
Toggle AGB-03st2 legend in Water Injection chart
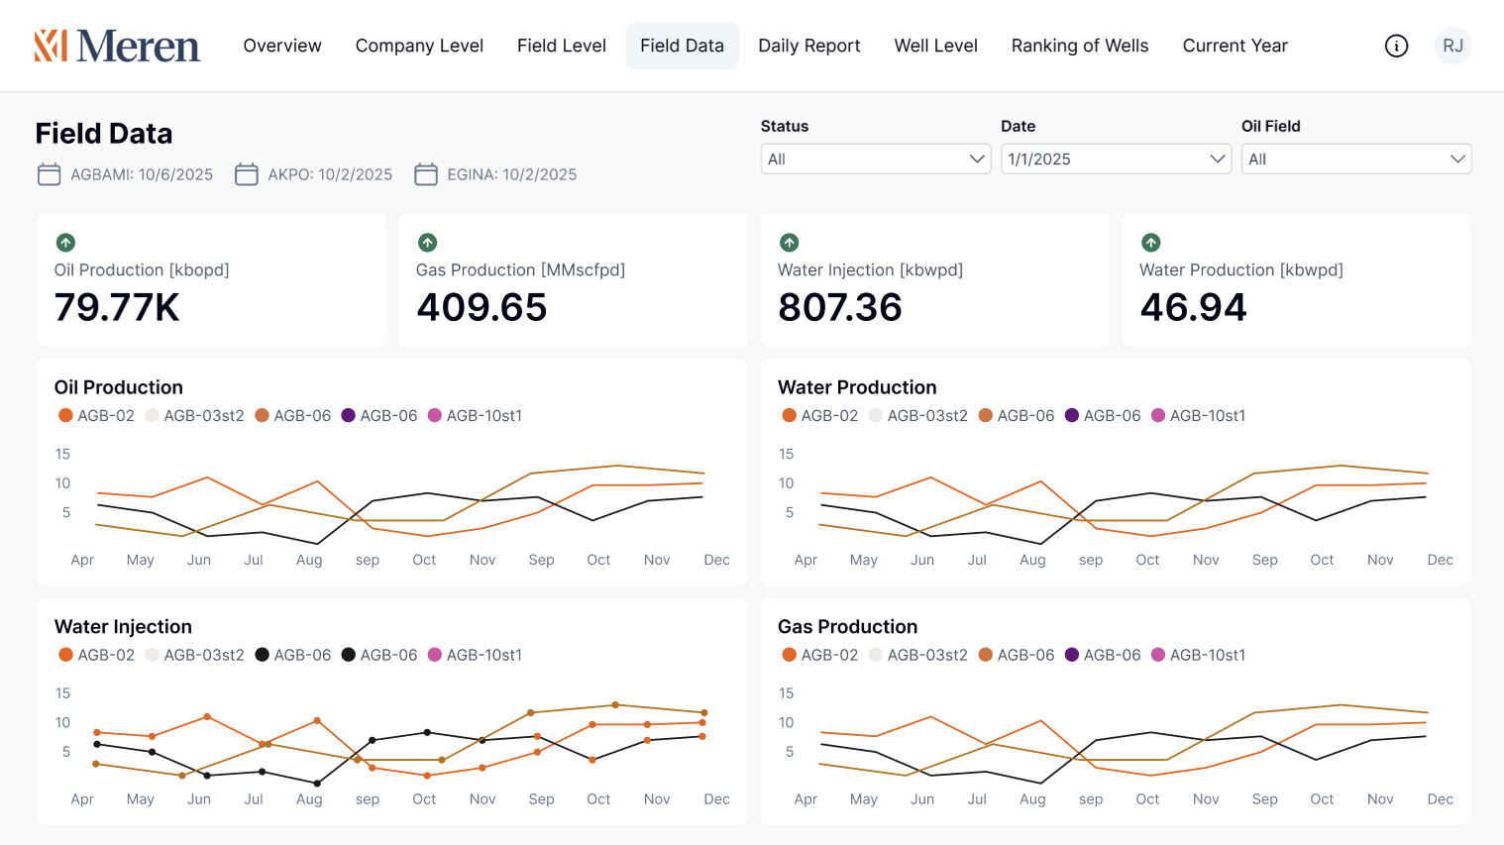coord(194,655)
